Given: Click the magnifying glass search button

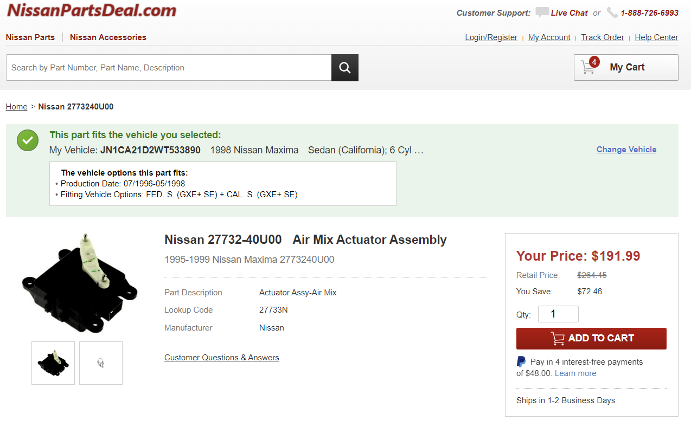Looking at the screenshot, I should pyautogui.click(x=344, y=68).
